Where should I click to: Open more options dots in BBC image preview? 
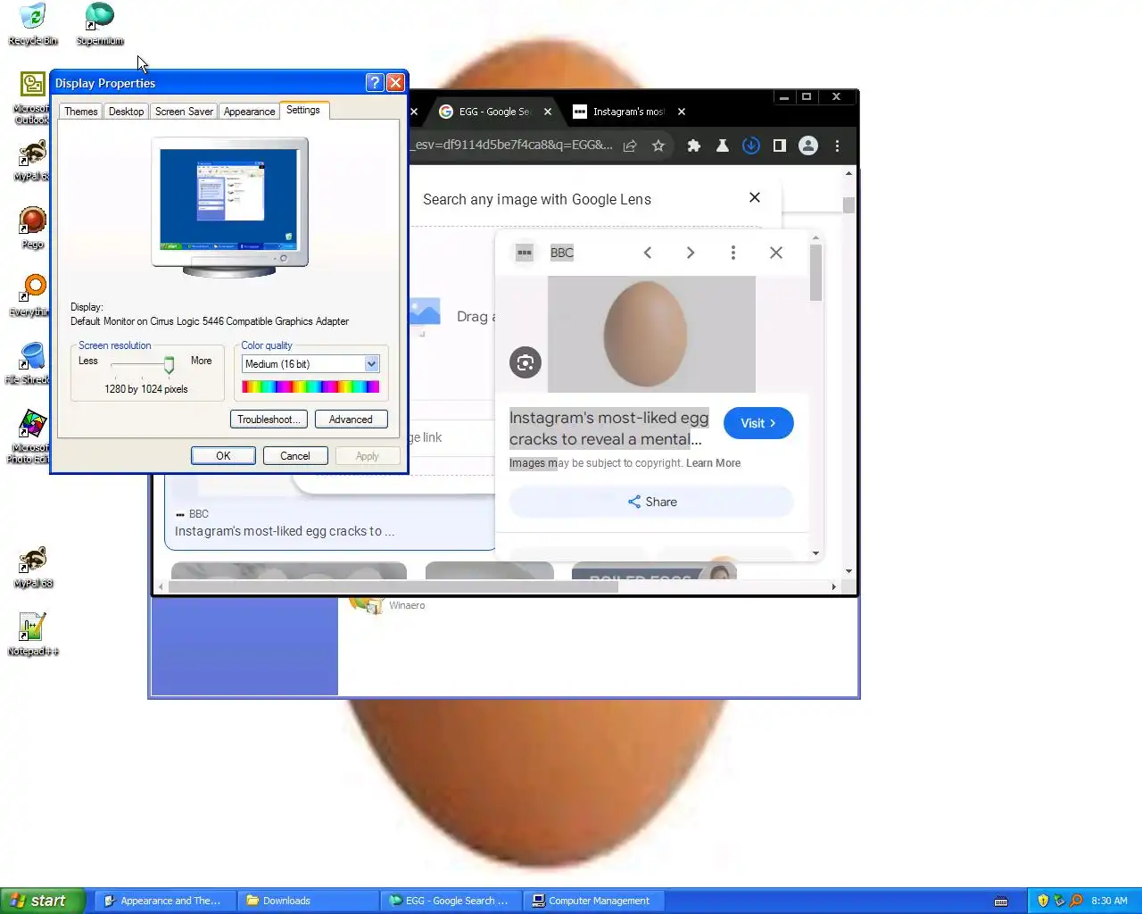click(x=733, y=253)
